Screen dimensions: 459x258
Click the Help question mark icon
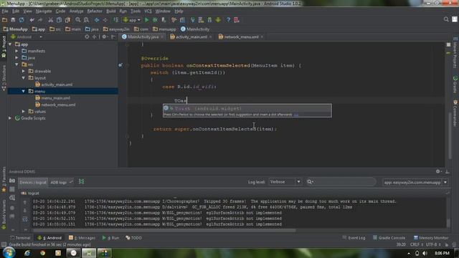pos(228,20)
